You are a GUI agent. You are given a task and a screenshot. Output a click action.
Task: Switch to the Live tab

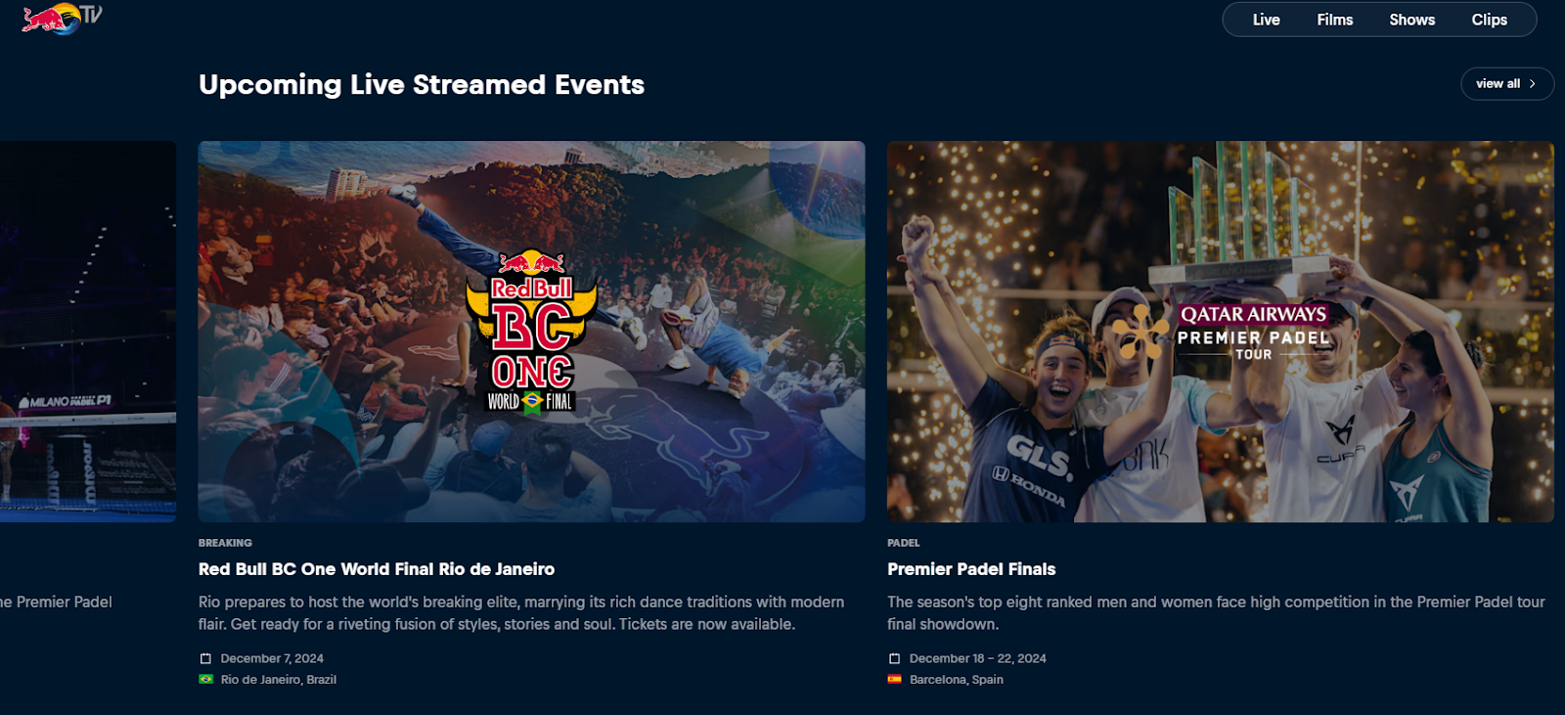(x=1266, y=20)
